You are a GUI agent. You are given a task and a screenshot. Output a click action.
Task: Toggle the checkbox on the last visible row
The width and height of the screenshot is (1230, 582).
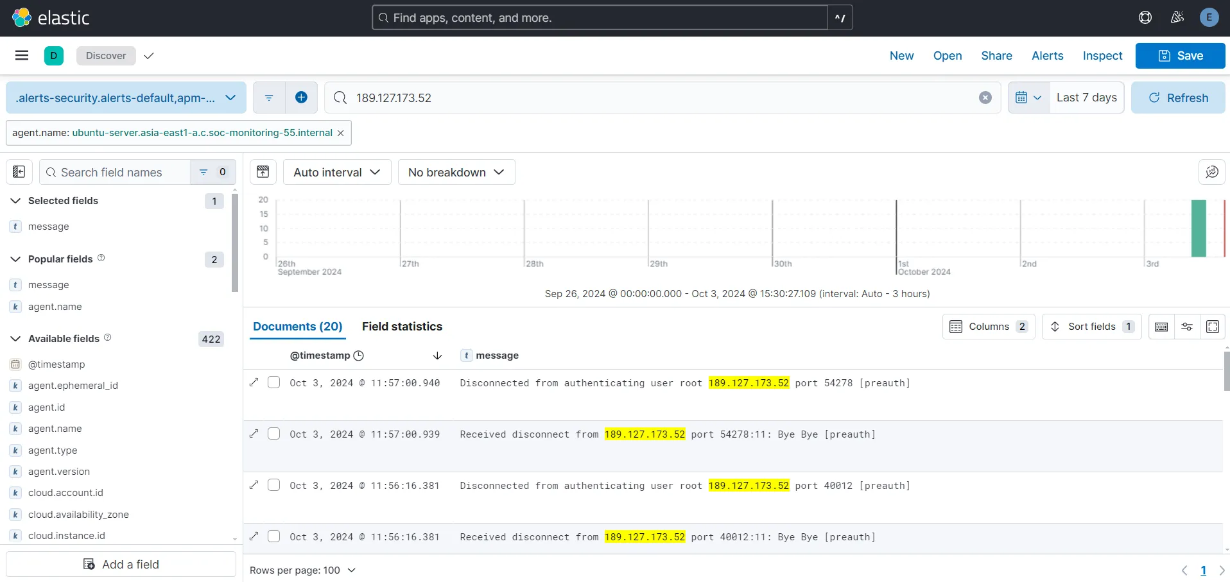tap(274, 536)
